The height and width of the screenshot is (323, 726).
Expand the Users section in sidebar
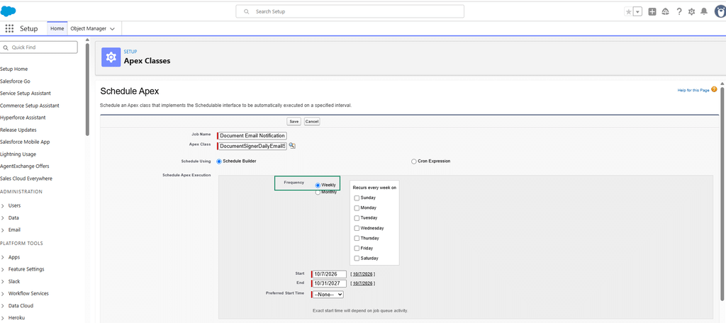(x=3, y=205)
